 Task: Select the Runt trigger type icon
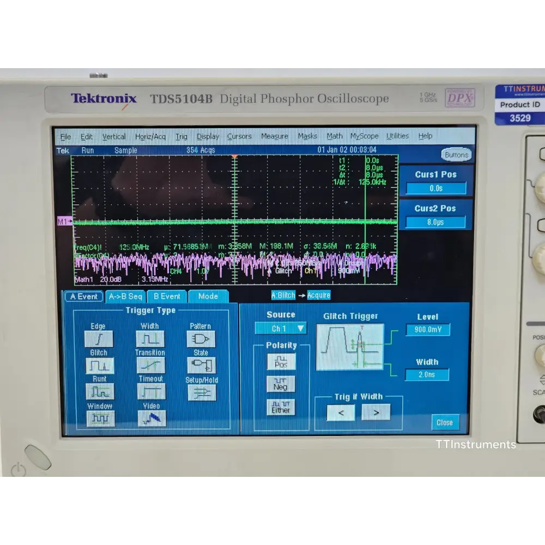[x=100, y=392]
